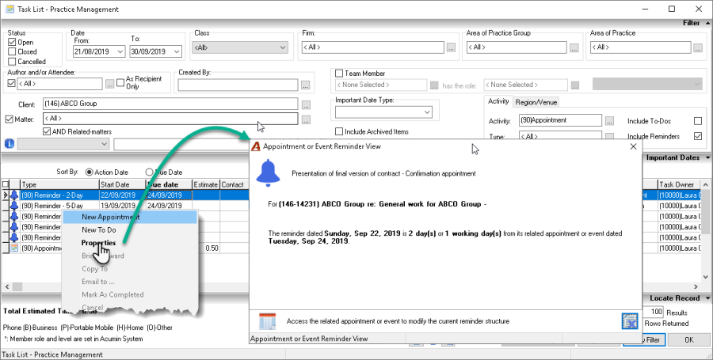The image size is (713, 360).
Task: Select the Action Date sort radio button
Action: [89, 172]
